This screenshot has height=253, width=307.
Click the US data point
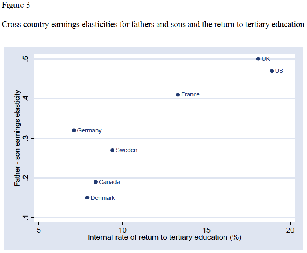tap(272, 71)
